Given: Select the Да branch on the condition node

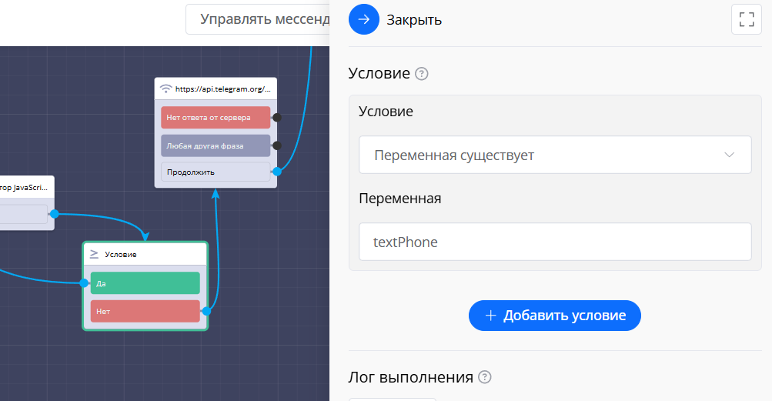Looking at the screenshot, I should [145, 283].
